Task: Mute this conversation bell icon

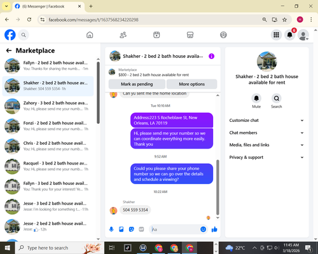Action: click(x=256, y=98)
